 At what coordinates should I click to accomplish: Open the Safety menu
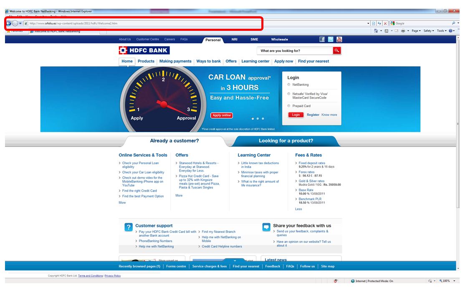(429, 31)
